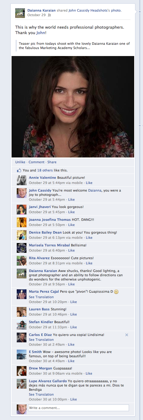
Task: Open the 18 others likes list
Action: pos(45,170)
